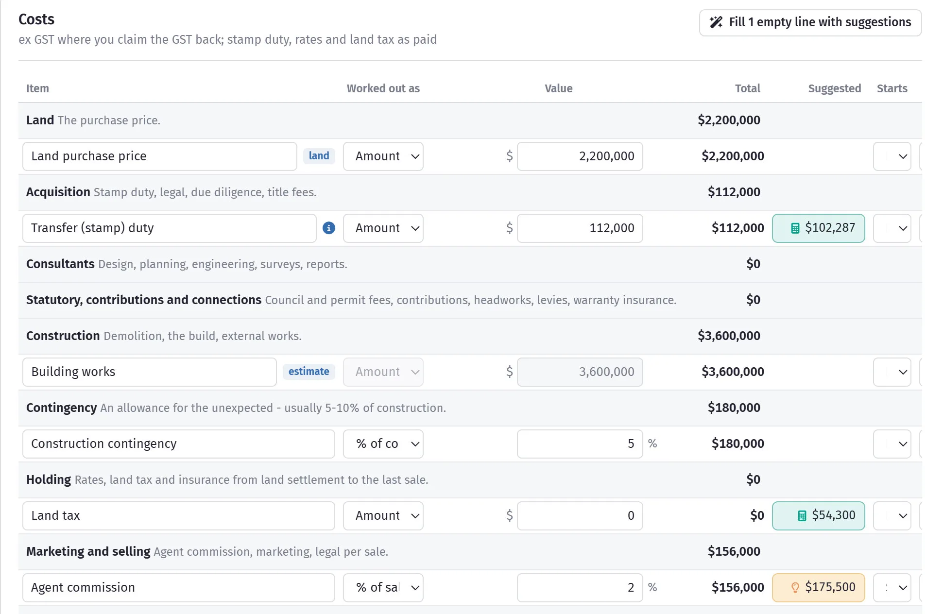Click the info icon beside Transfer (stamp) duty

point(329,228)
